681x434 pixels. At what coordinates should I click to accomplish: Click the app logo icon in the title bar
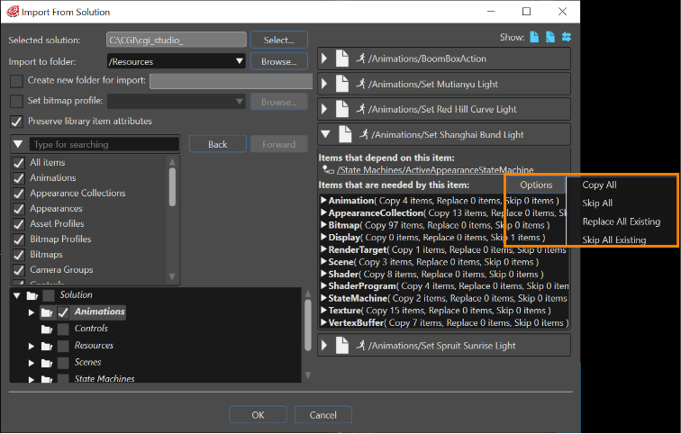click(13, 12)
